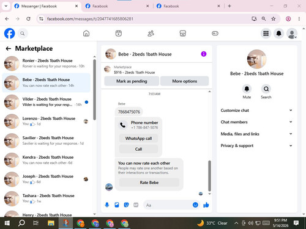Open the Facebook menu grid icon
The width and height of the screenshot is (306, 229).
tap(266, 34)
